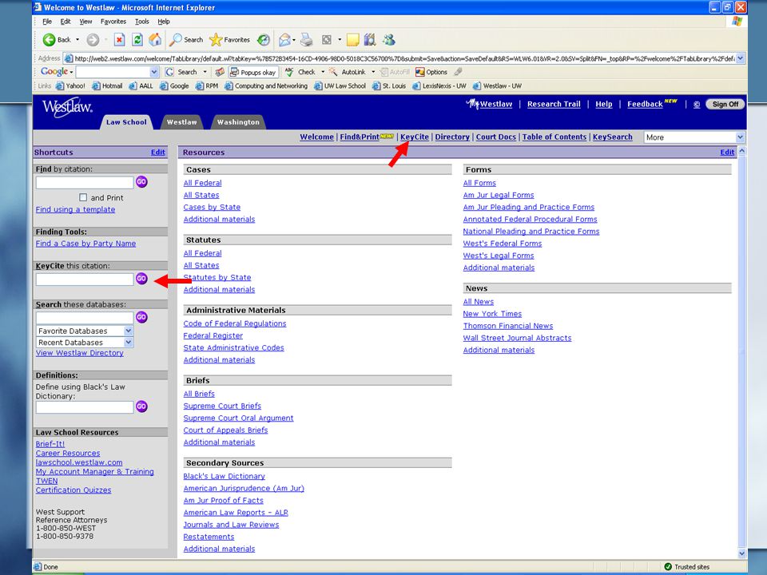Switch to the Westlaw tab
This screenshot has height=575, width=767.
(x=181, y=122)
